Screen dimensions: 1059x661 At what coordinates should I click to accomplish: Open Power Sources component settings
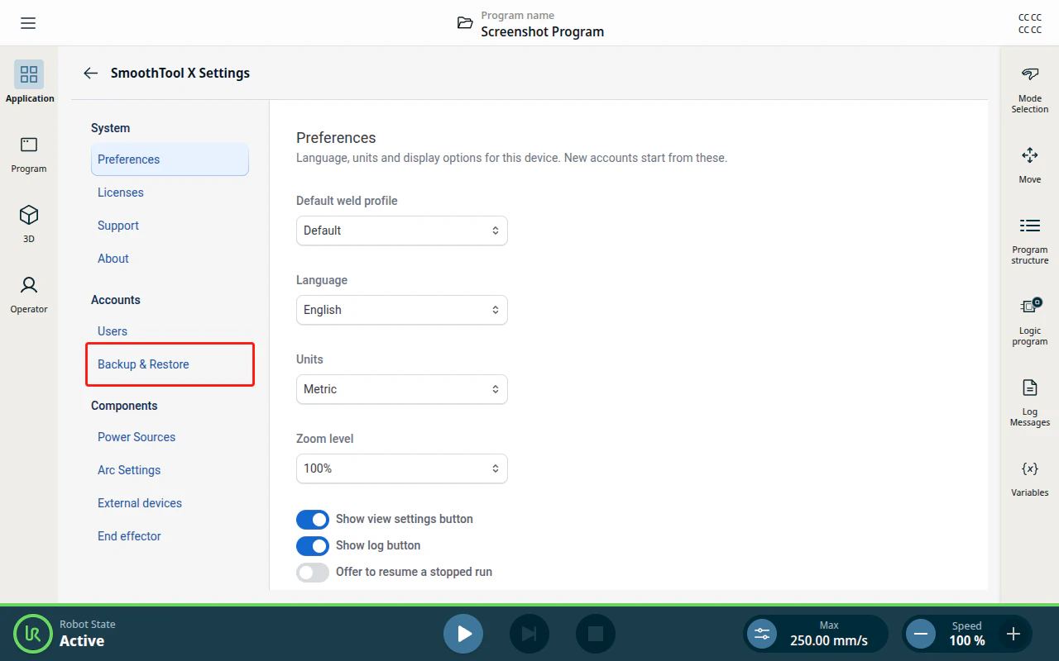coord(170,437)
